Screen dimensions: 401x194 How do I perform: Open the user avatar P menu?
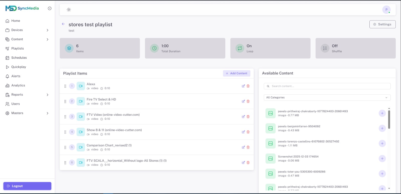tap(386, 10)
